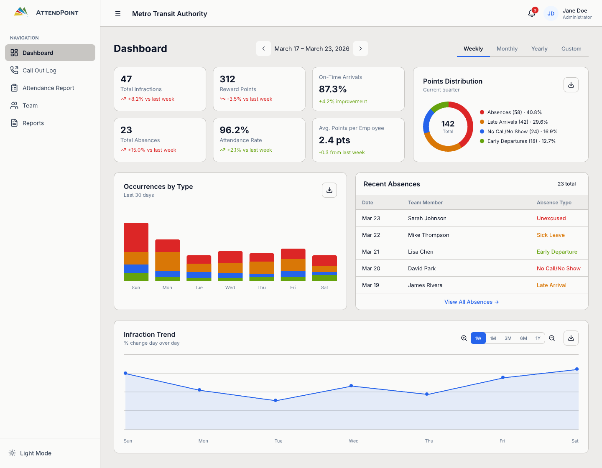The image size is (602, 468).
Task: Select the 1Y trend range
Action: click(x=538, y=338)
